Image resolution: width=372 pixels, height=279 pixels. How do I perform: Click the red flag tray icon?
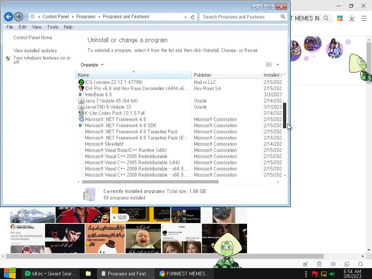(x=315, y=274)
